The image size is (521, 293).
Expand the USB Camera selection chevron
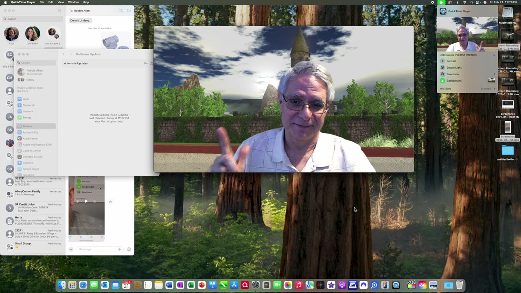point(494,55)
